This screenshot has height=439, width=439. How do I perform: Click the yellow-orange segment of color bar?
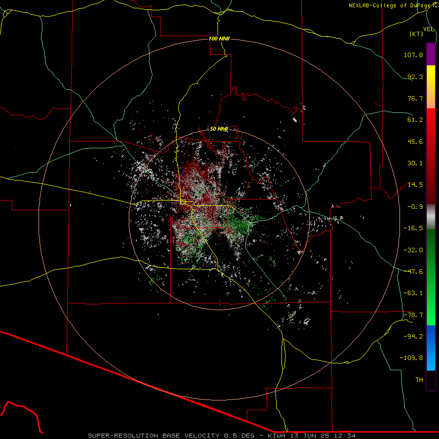[431, 87]
